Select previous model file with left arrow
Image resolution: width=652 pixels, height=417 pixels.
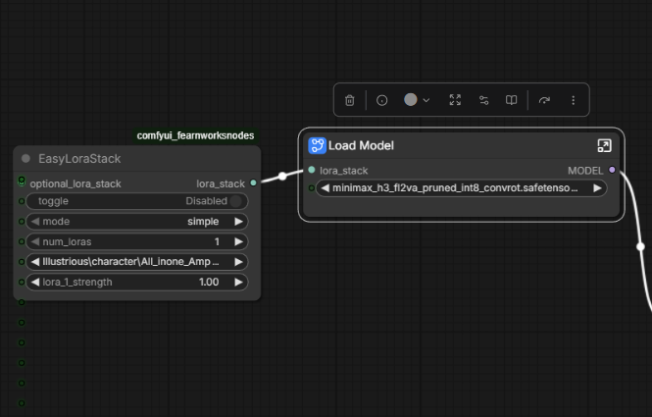(x=326, y=188)
